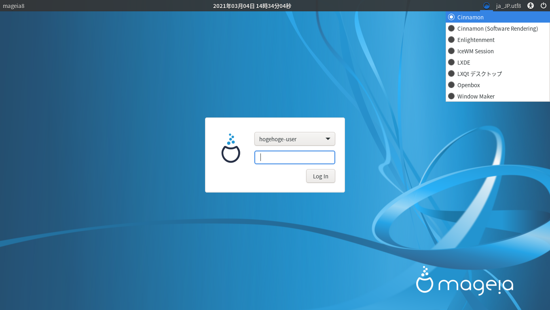The image size is (550, 310).
Task: Open the ja_JP.utf8 language menu
Action: [508, 6]
